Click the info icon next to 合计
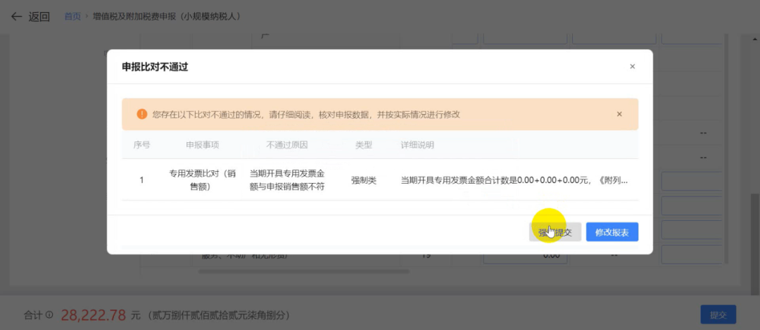 [49, 315]
